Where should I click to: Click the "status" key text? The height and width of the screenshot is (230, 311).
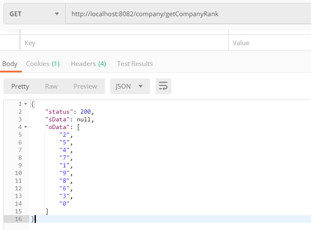(x=59, y=112)
